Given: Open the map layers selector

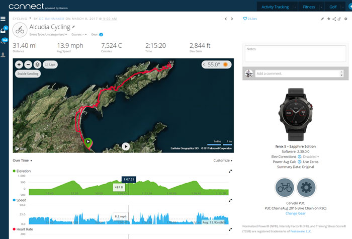Looking at the screenshot, I should 37,64.
